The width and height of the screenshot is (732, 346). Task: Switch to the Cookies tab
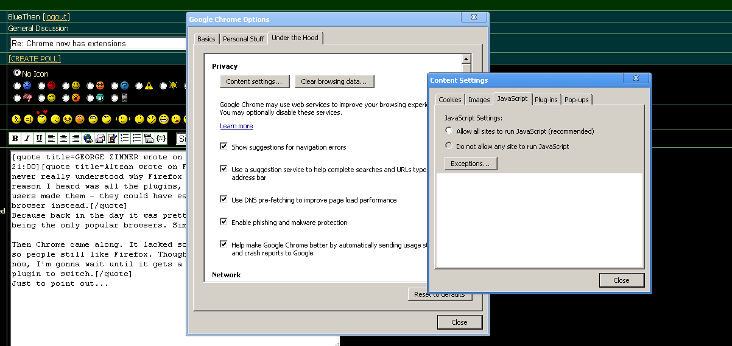pyautogui.click(x=450, y=100)
